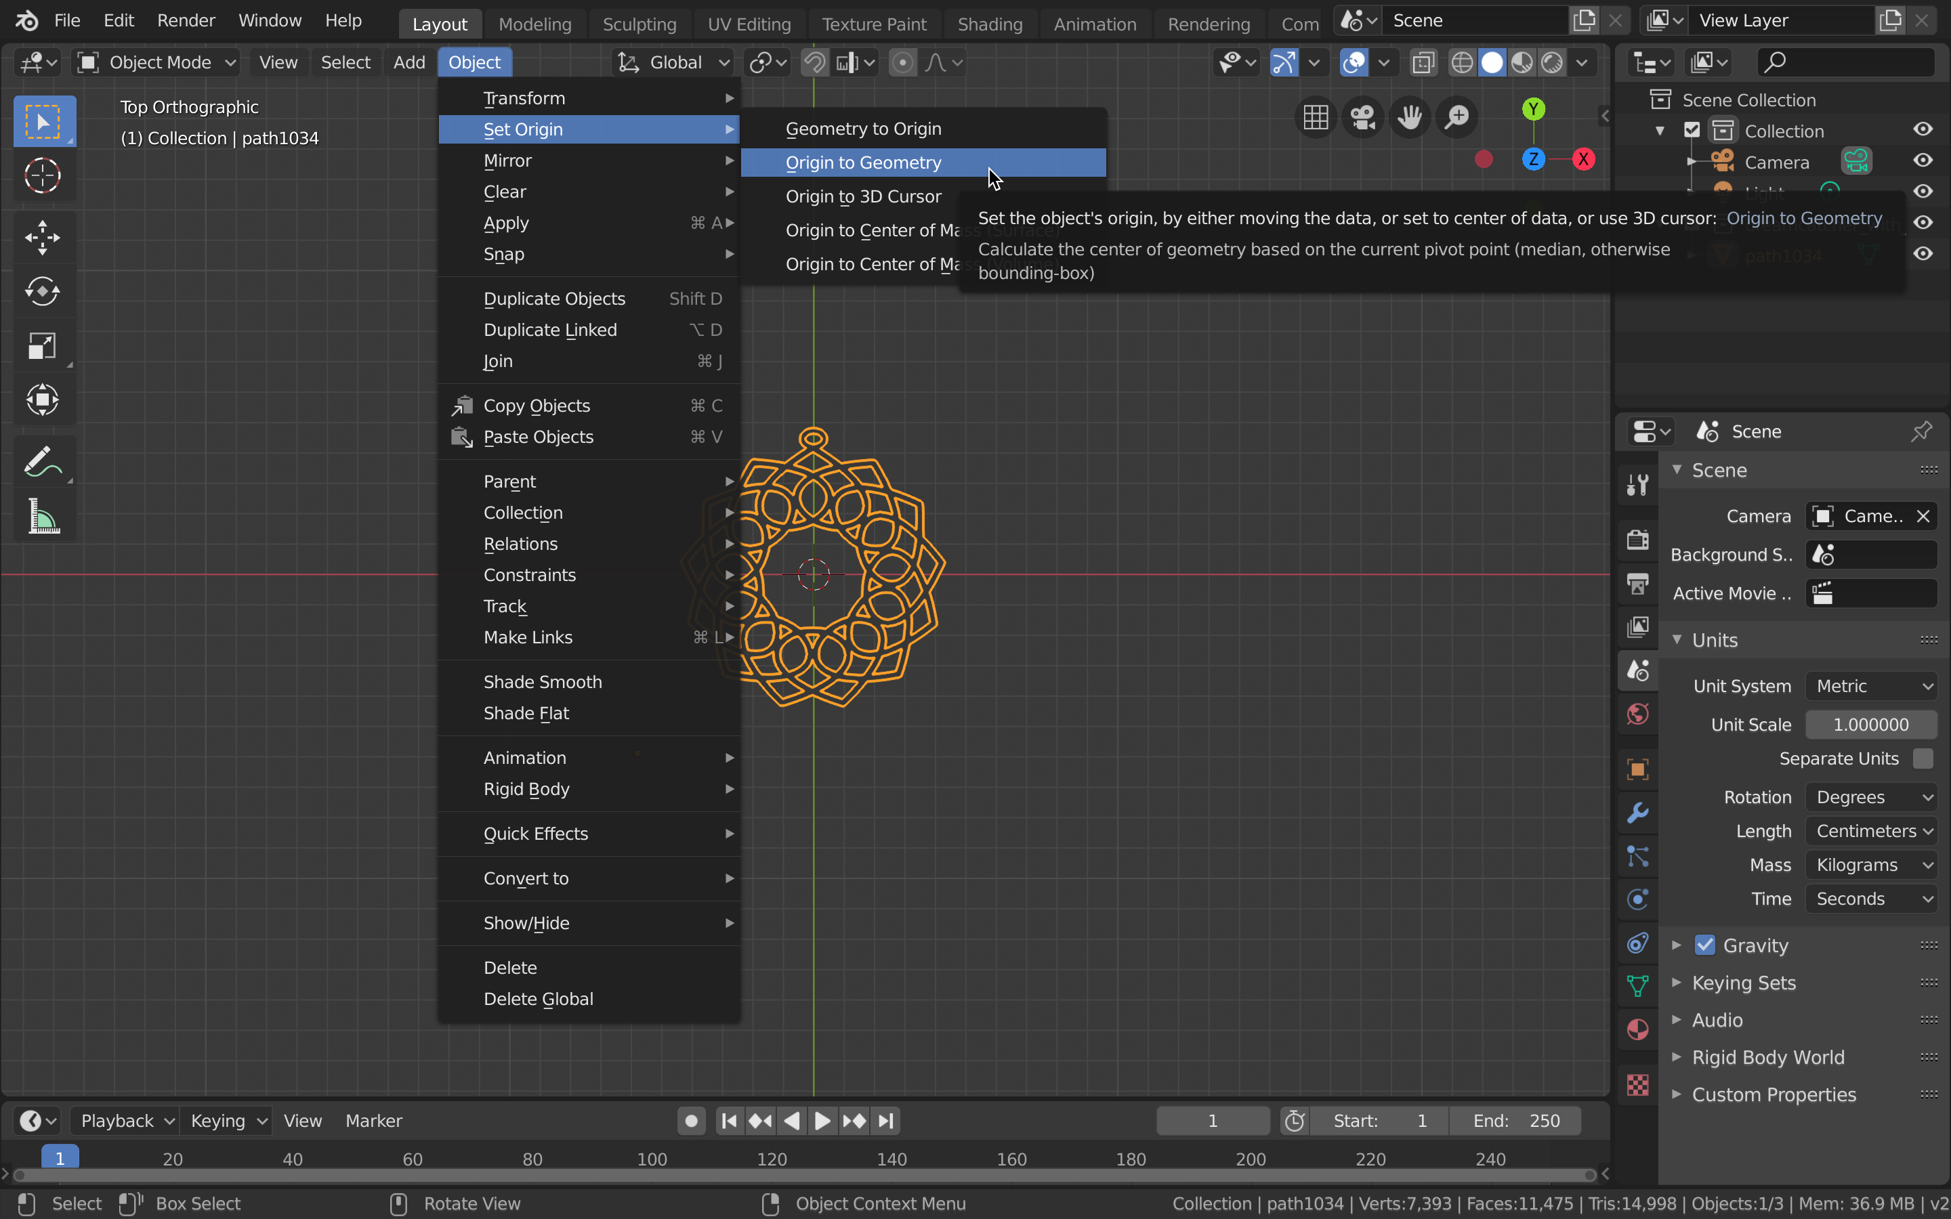The width and height of the screenshot is (1951, 1219).
Task: Click the Blender logo menu
Action: pyautogui.click(x=26, y=21)
